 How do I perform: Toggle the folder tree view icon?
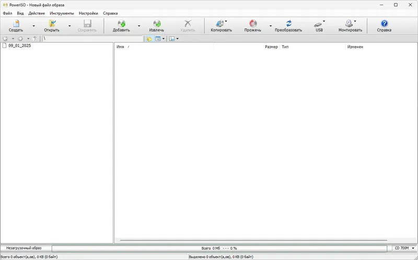tap(149, 39)
